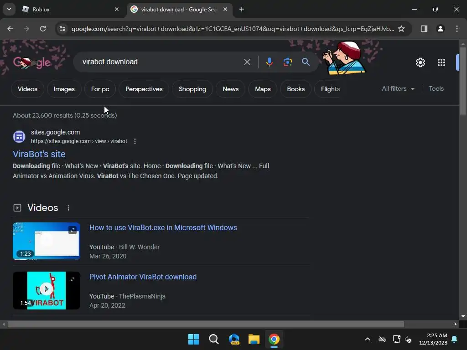Clear the search box with X icon
Screen dimensions: 467x350
[x=247, y=62]
